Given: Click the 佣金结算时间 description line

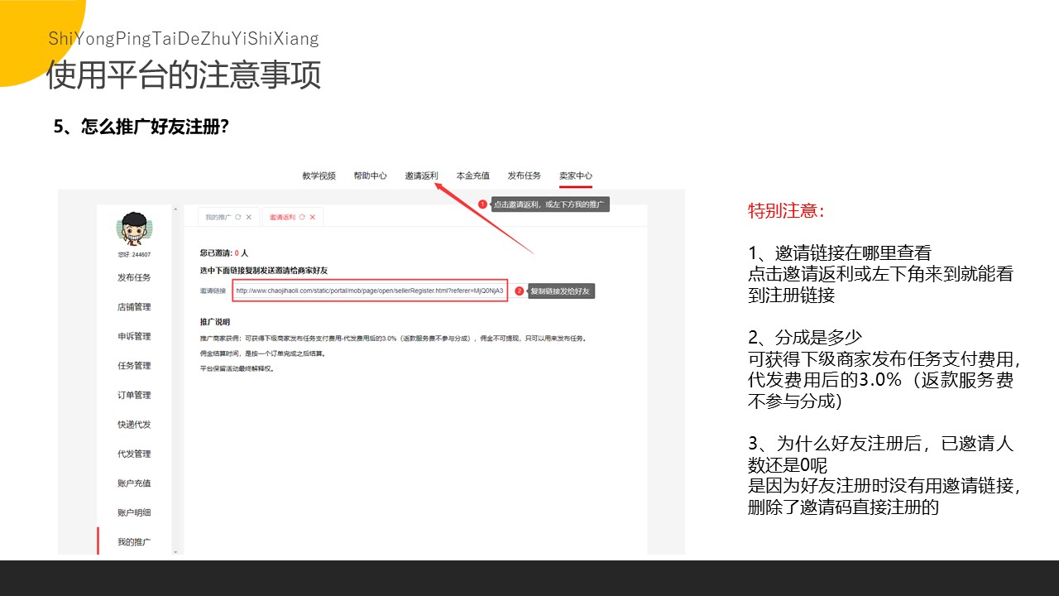Looking at the screenshot, I should pos(262,354).
